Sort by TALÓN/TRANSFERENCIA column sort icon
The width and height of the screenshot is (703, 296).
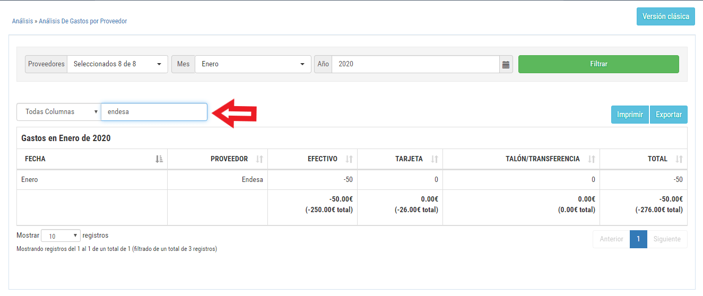coord(592,159)
